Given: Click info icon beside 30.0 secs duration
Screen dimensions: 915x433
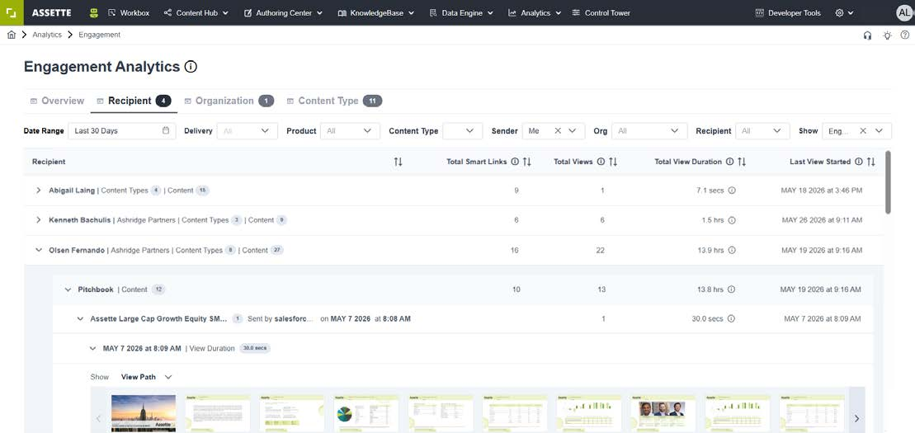Looking at the screenshot, I should (732, 318).
